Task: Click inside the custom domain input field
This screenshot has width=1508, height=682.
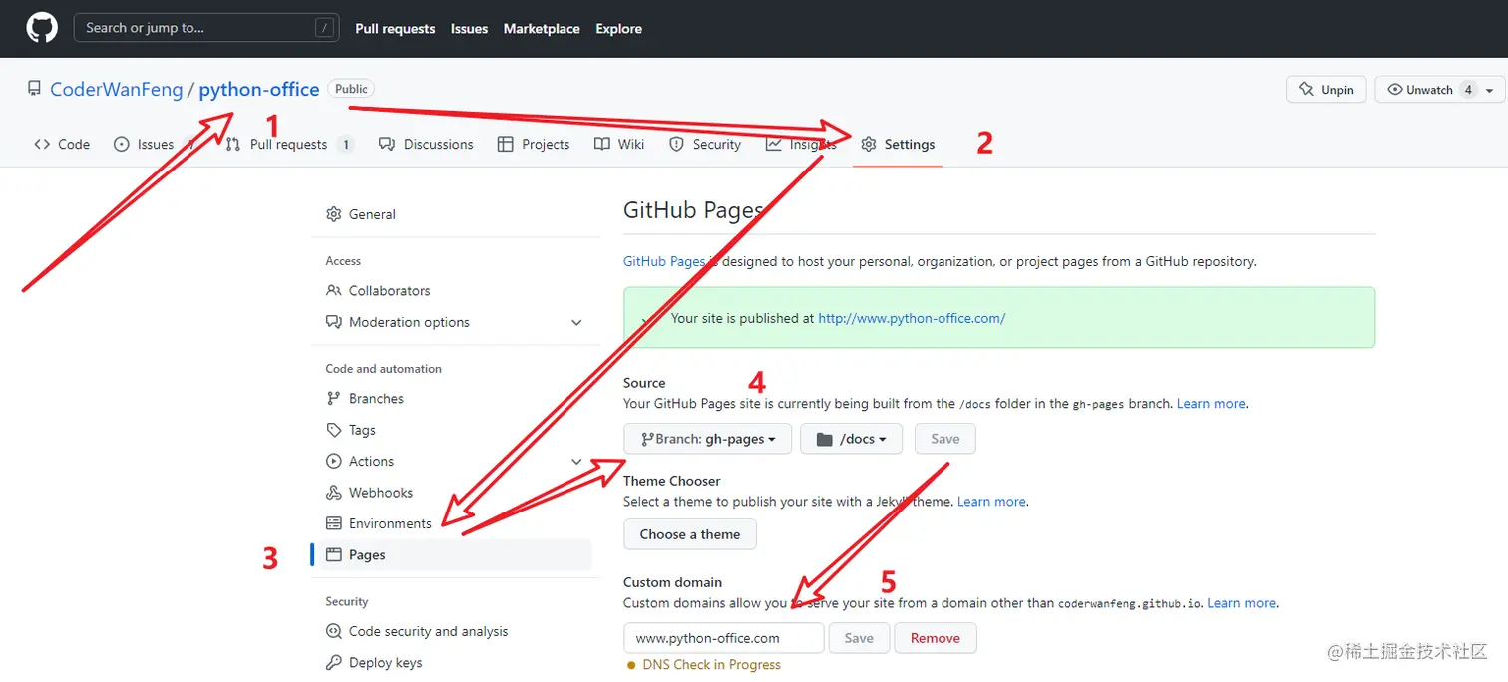Action: pos(723,638)
